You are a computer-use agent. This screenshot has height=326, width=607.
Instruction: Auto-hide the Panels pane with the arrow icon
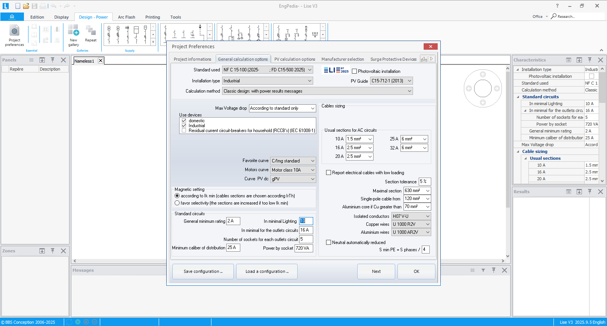click(42, 60)
